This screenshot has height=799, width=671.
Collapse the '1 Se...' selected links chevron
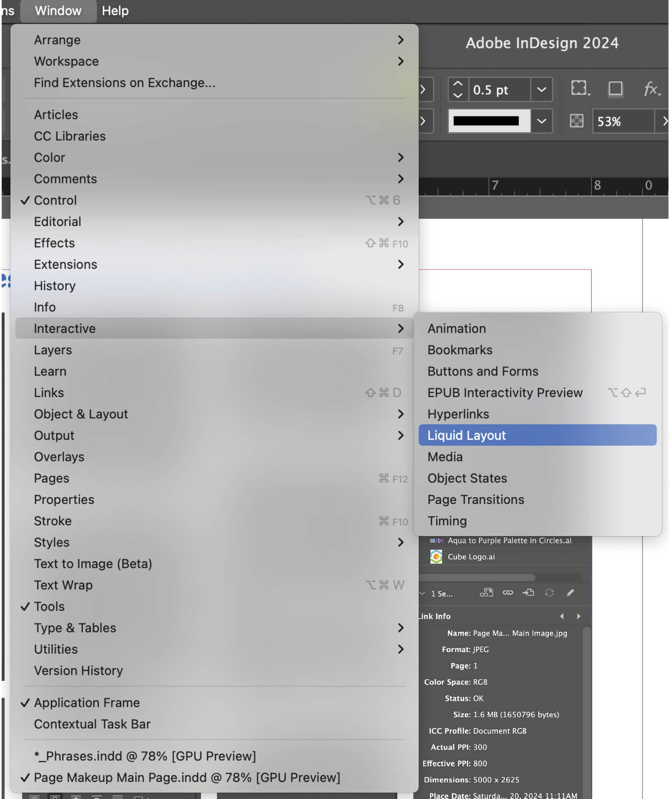coord(422,593)
